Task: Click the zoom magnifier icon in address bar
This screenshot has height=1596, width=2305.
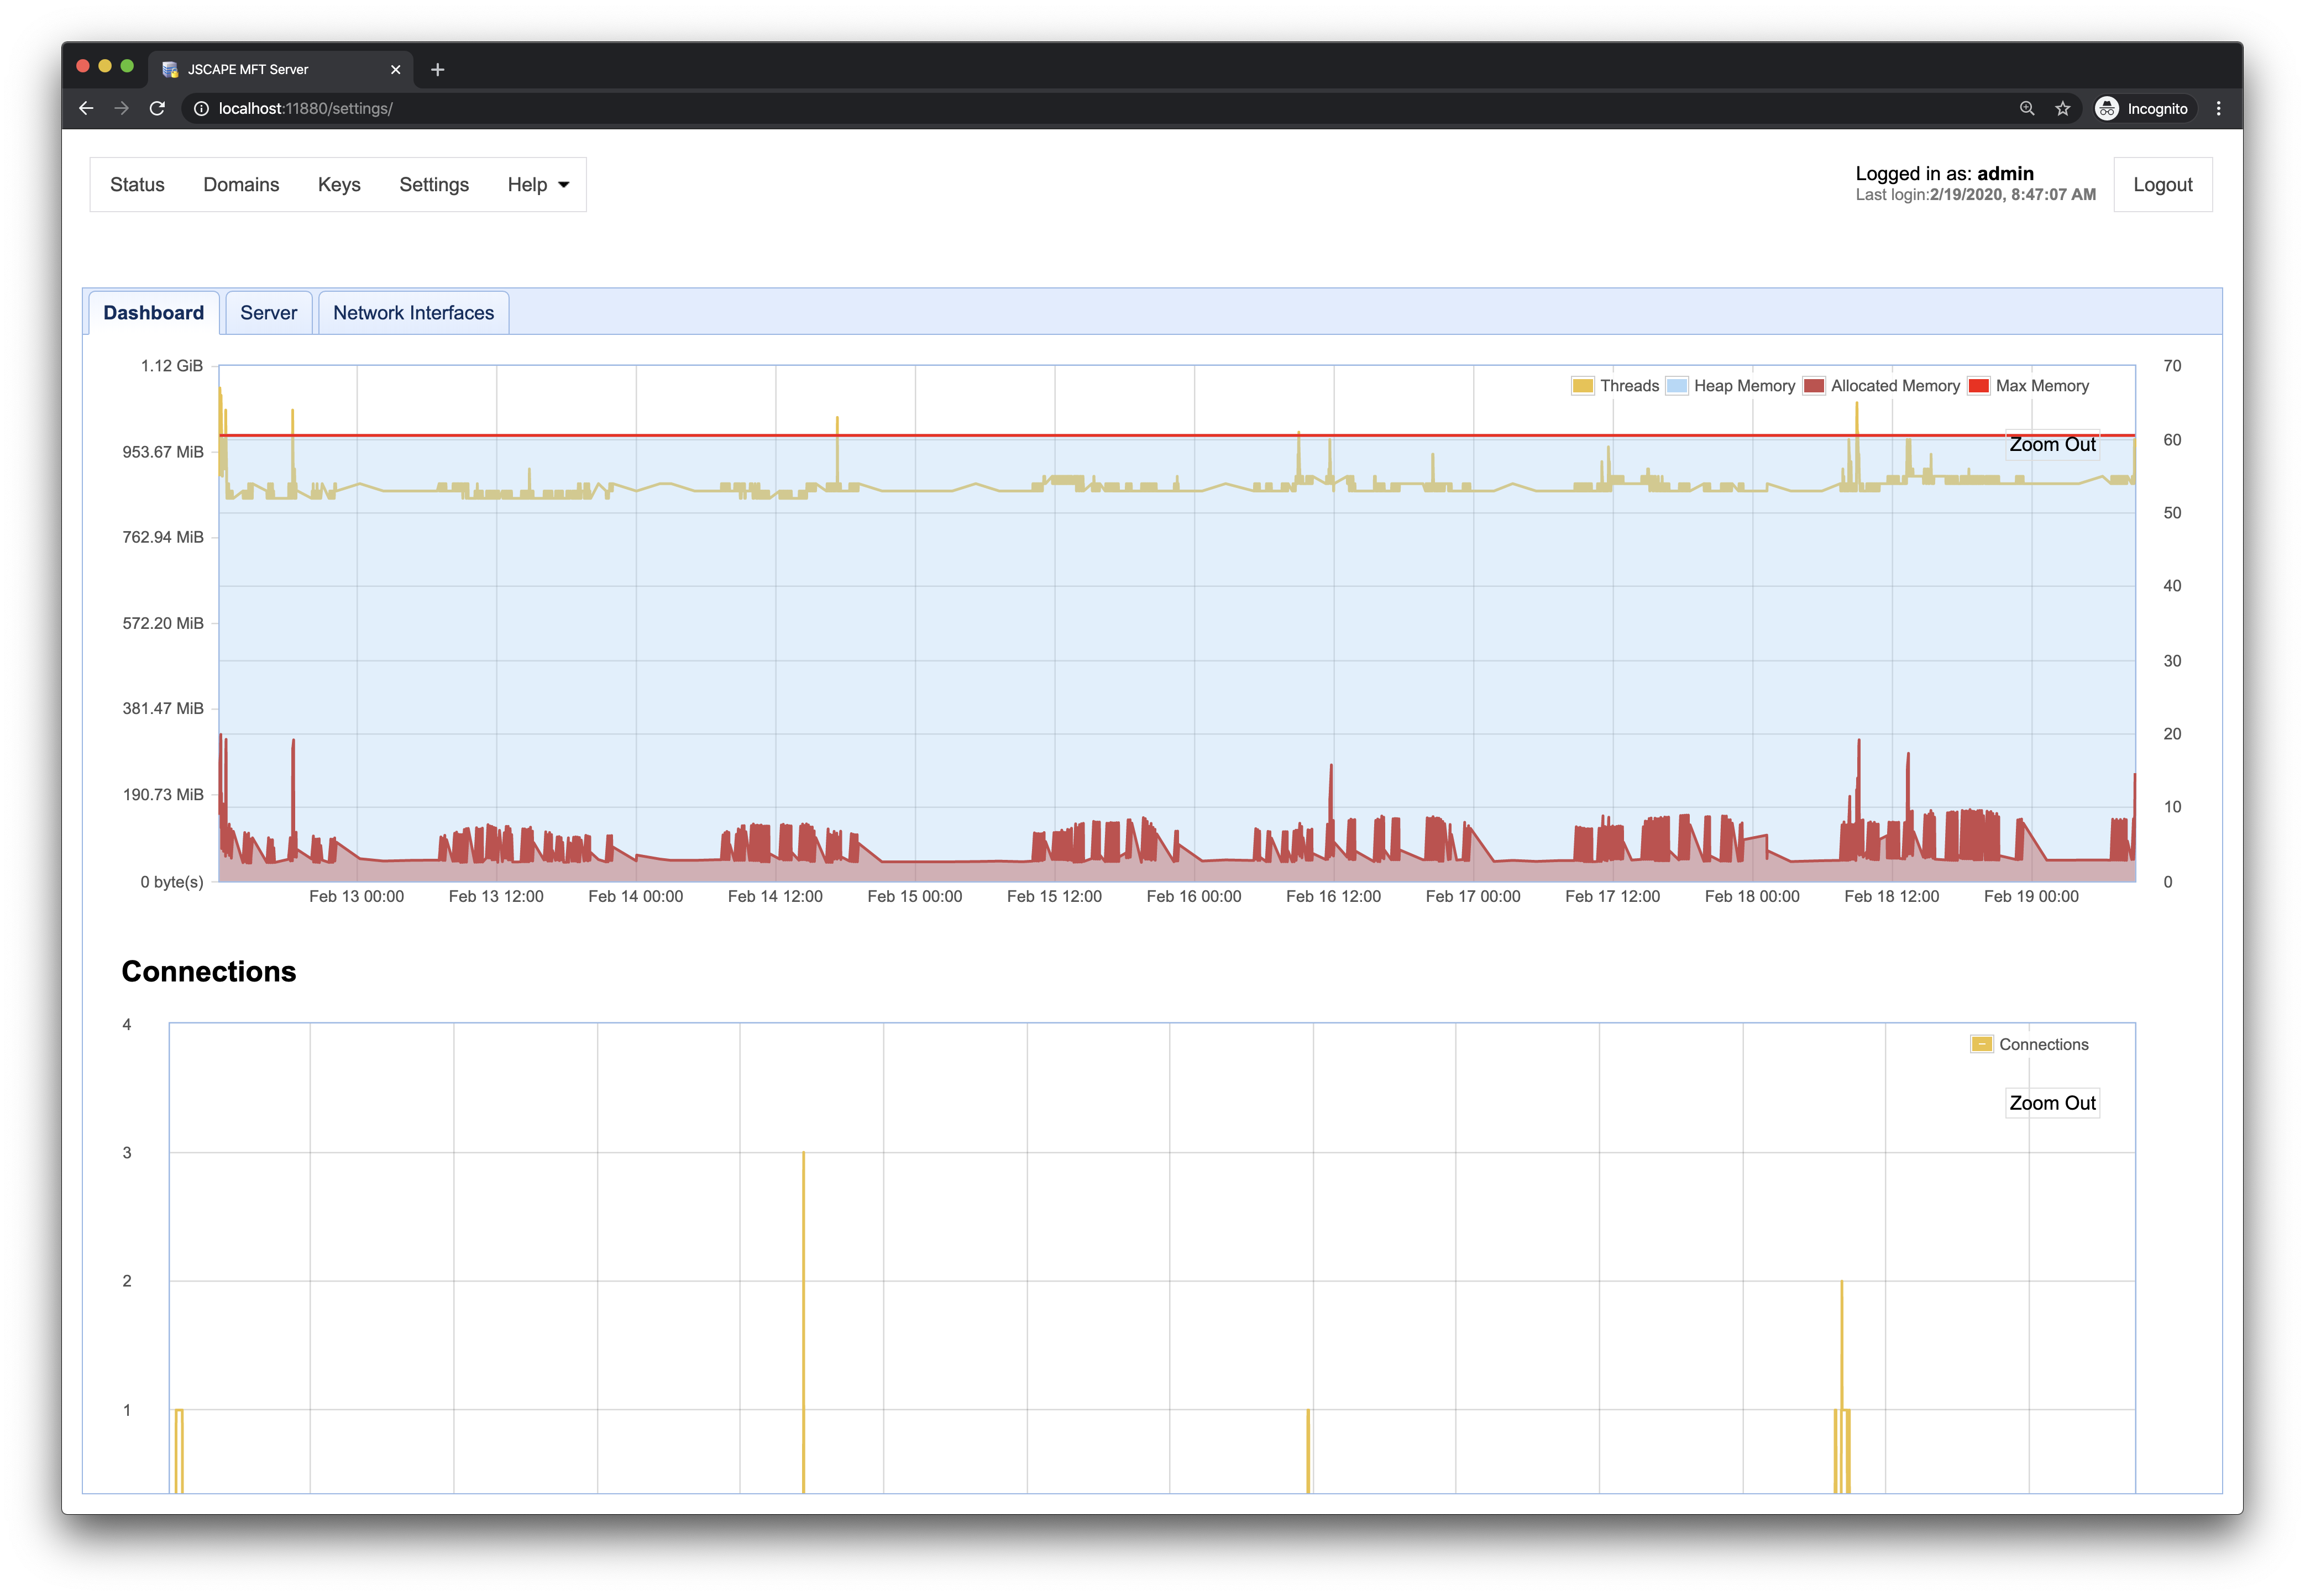Action: tap(2026, 108)
